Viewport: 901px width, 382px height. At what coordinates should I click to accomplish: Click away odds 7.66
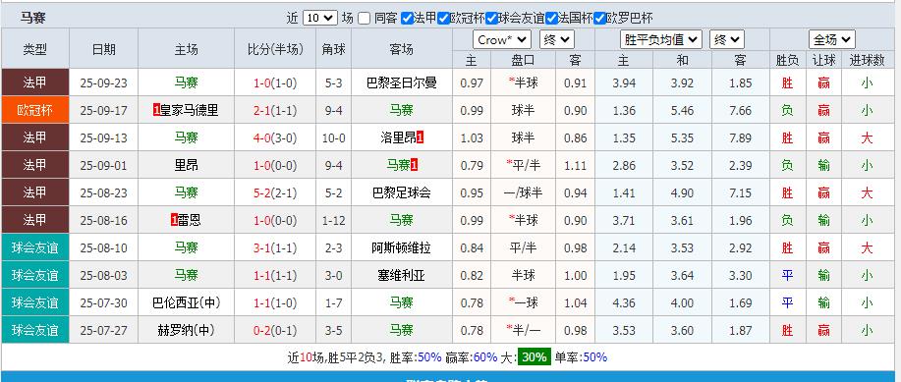[x=740, y=111]
